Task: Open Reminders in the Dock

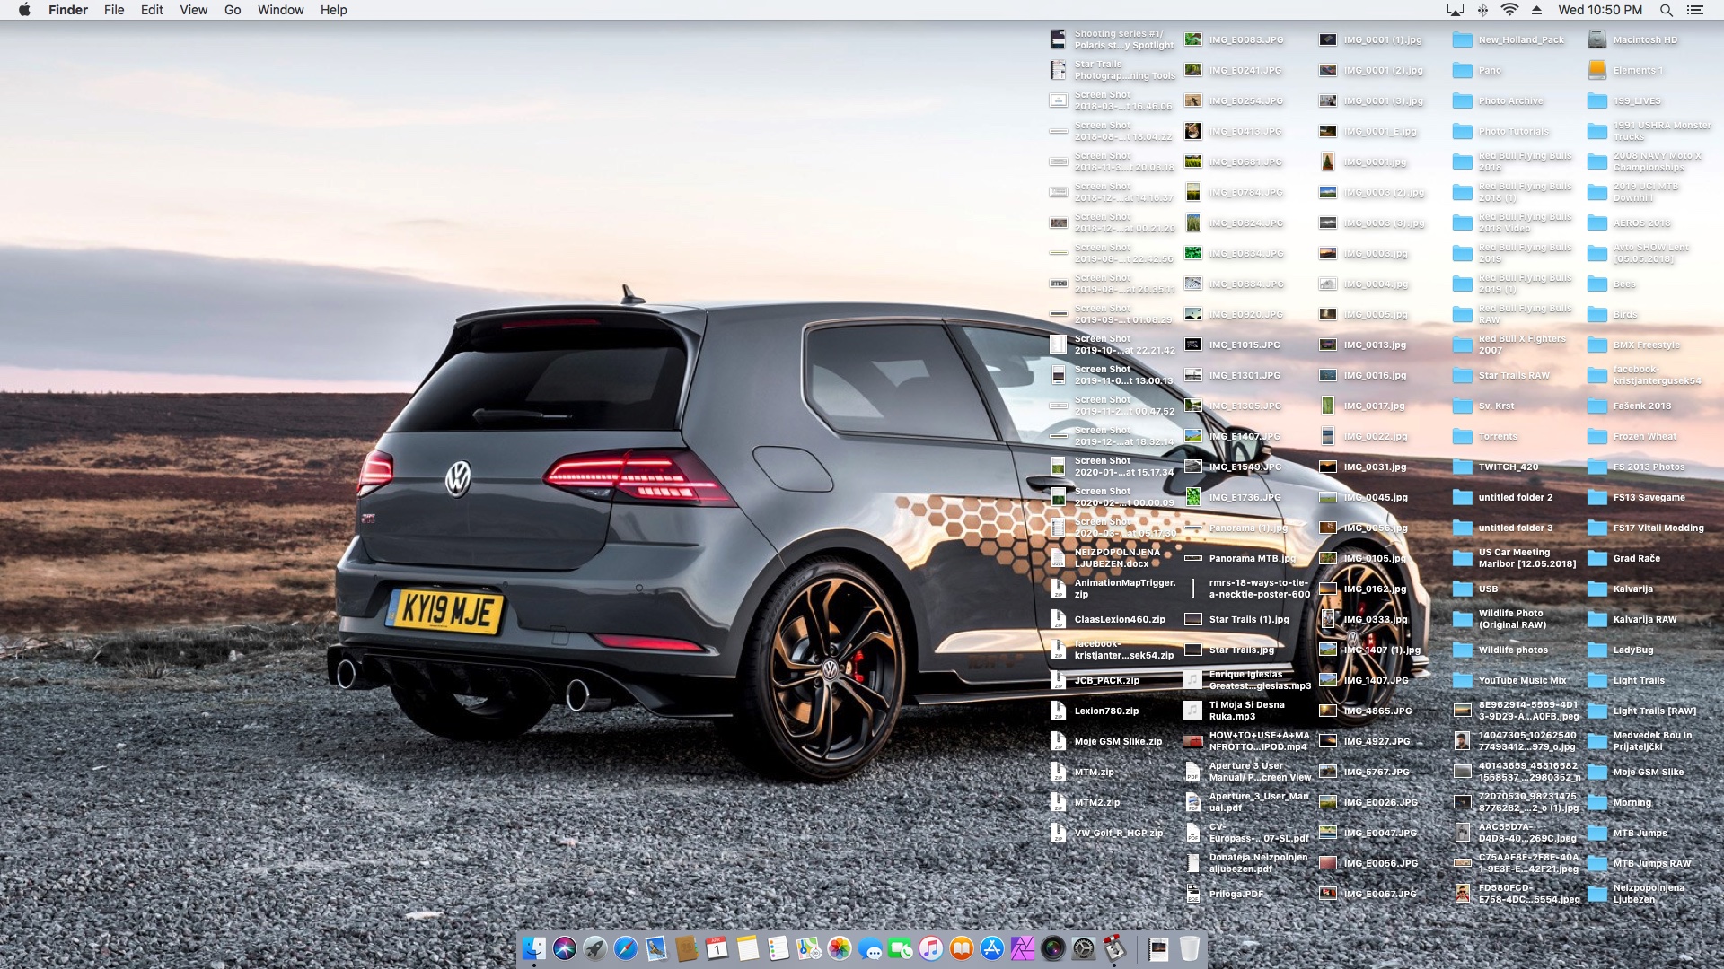Action: [x=778, y=948]
